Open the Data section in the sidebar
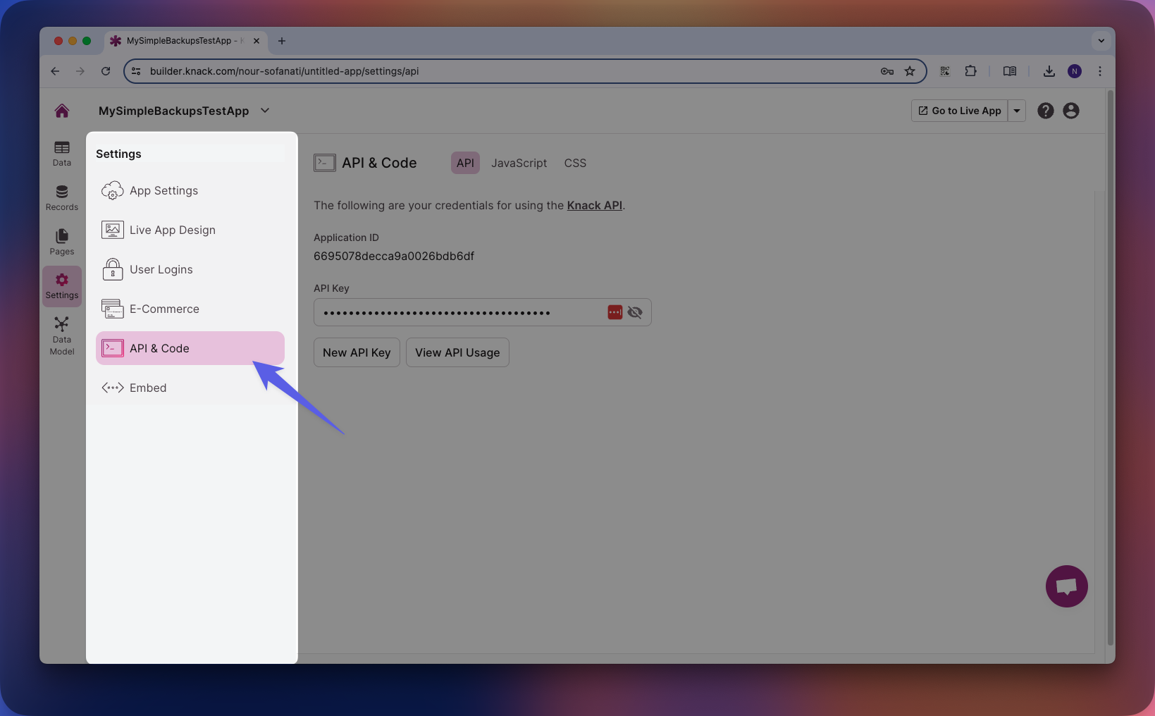This screenshot has width=1155, height=716. click(x=61, y=154)
